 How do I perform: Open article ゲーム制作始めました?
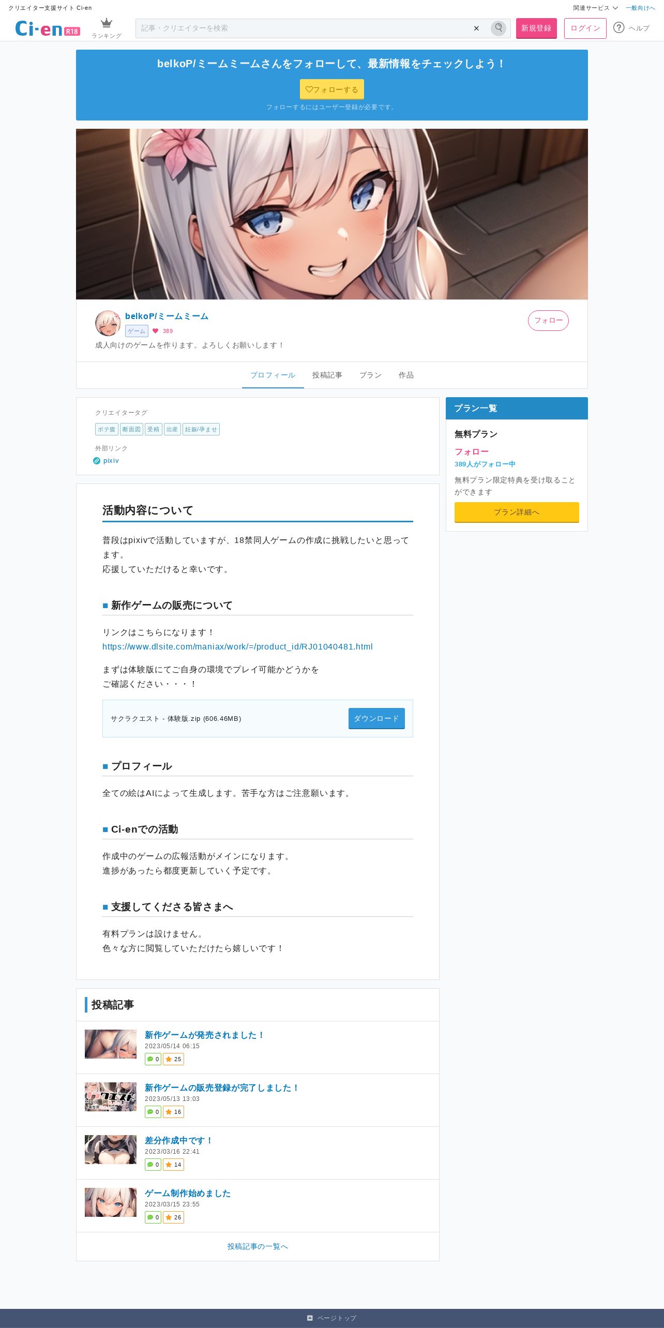click(188, 1193)
